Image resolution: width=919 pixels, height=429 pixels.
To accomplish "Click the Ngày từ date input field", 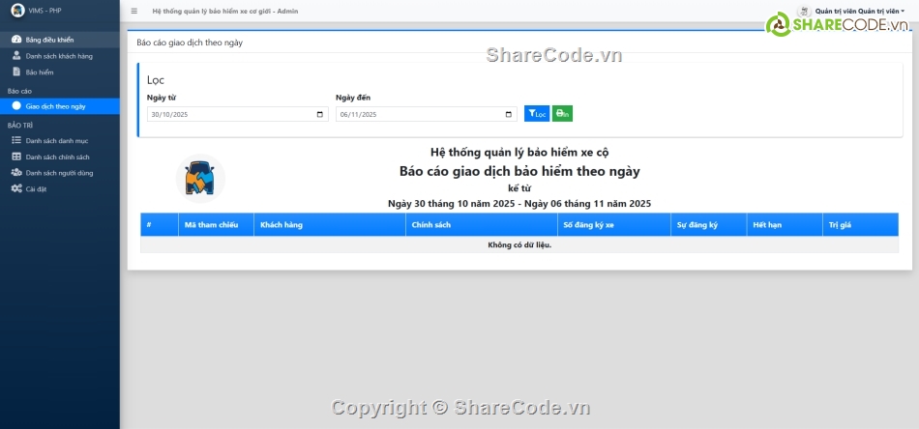I will coord(237,114).
